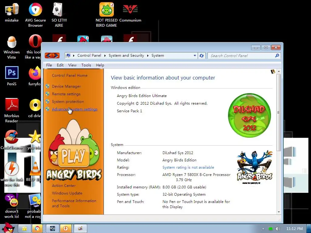Open the 'mistake' desktop icon
Image resolution: width=311 pixels, height=233 pixels.
(x=12, y=12)
